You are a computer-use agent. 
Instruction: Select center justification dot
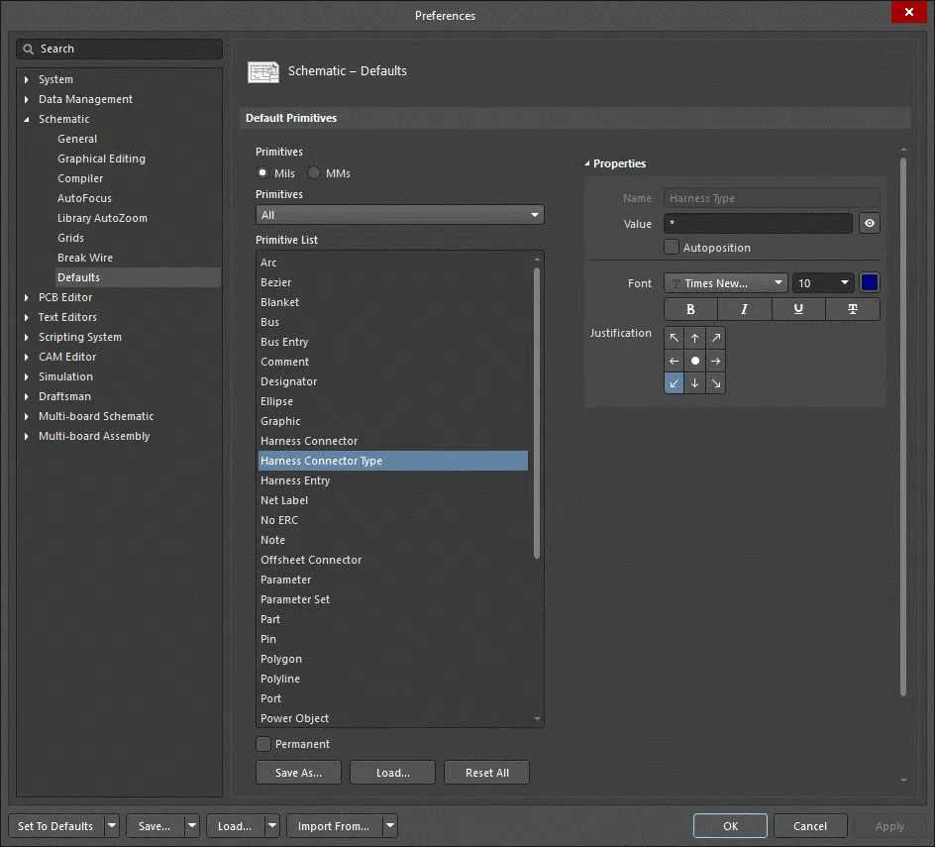[x=695, y=362]
